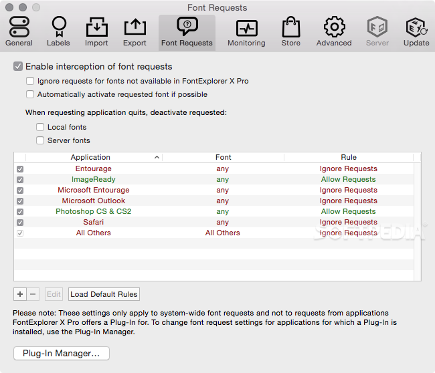
Task: Tick the Local fonts checkbox
Action: pos(40,127)
